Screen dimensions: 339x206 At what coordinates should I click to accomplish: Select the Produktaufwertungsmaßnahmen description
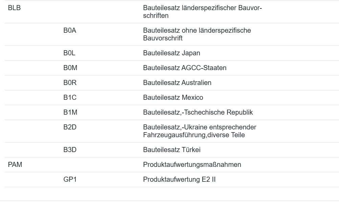192,165
